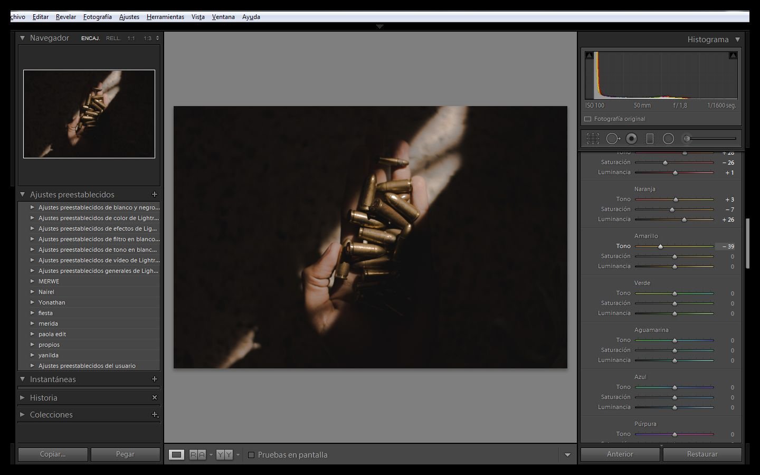The image size is (760, 475).
Task: Expand the Historia panel
Action: coord(22,397)
